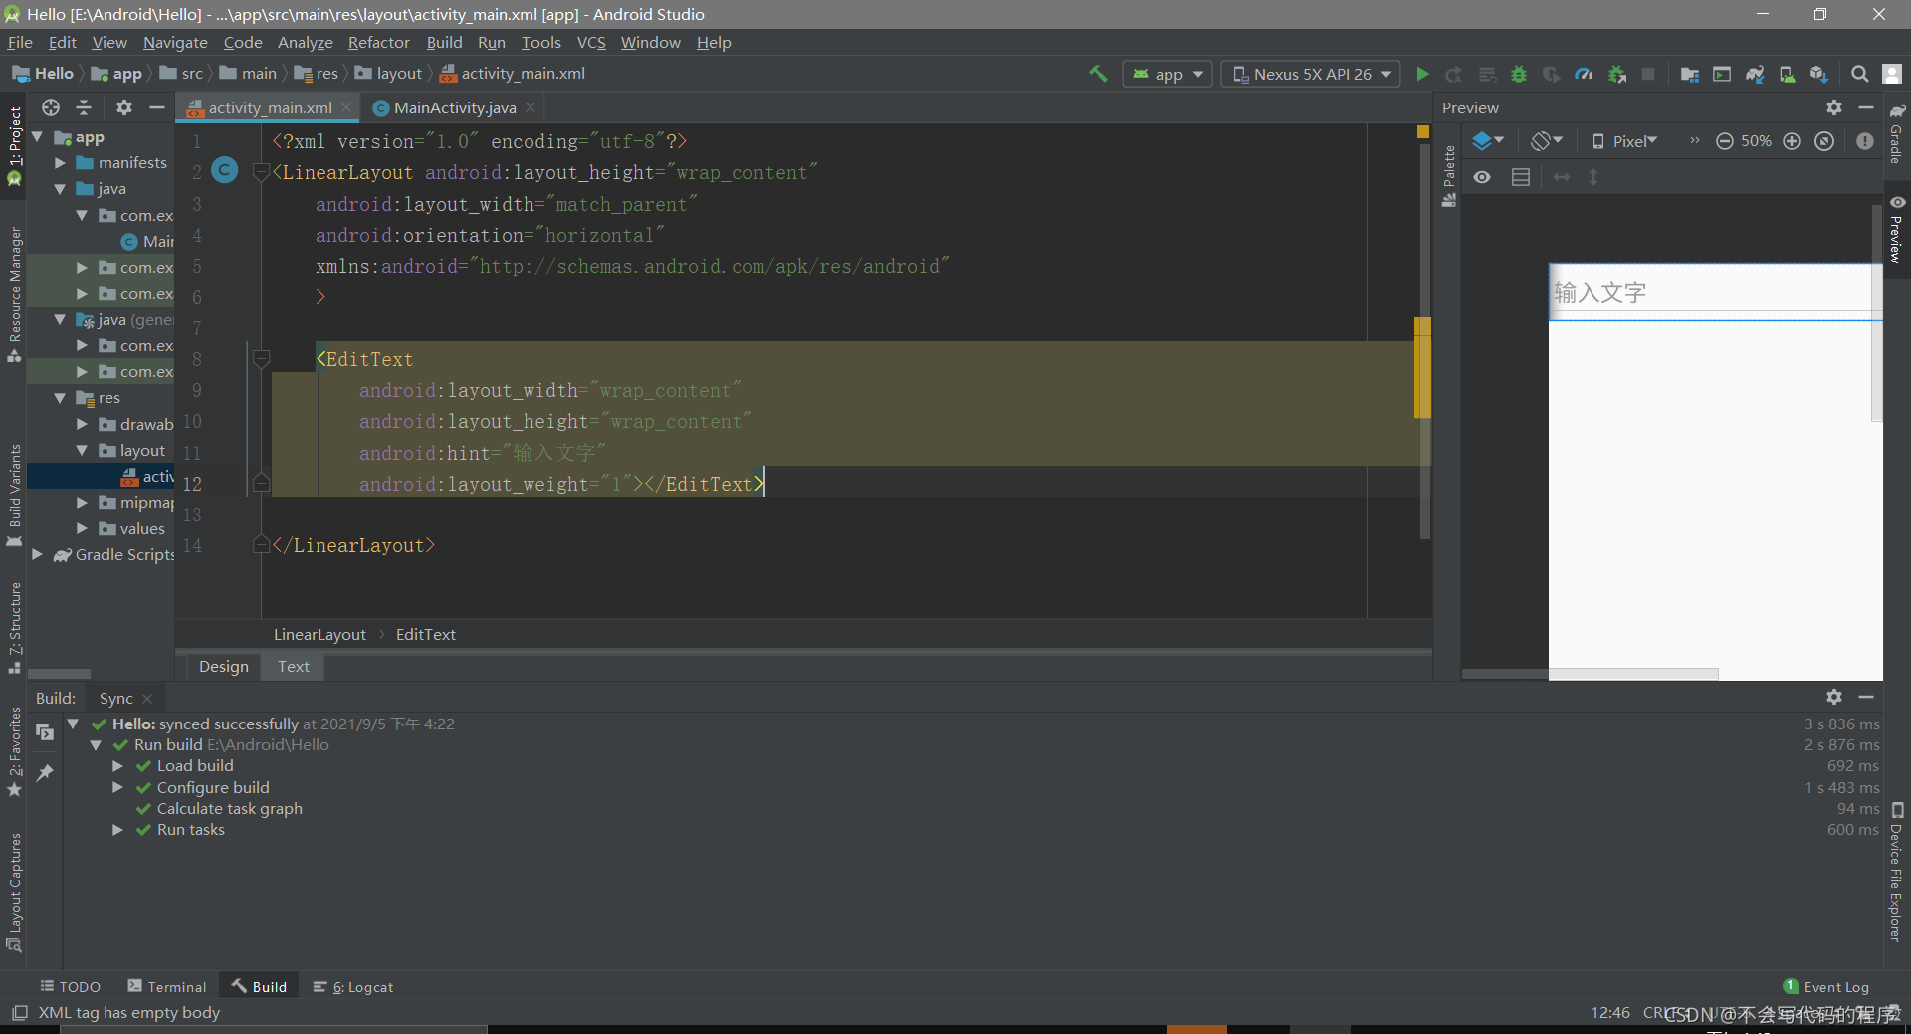The height and width of the screenshot is (1034, 1911).
Task: Start debugging with the green bug icon
Action: [1519, 74]
